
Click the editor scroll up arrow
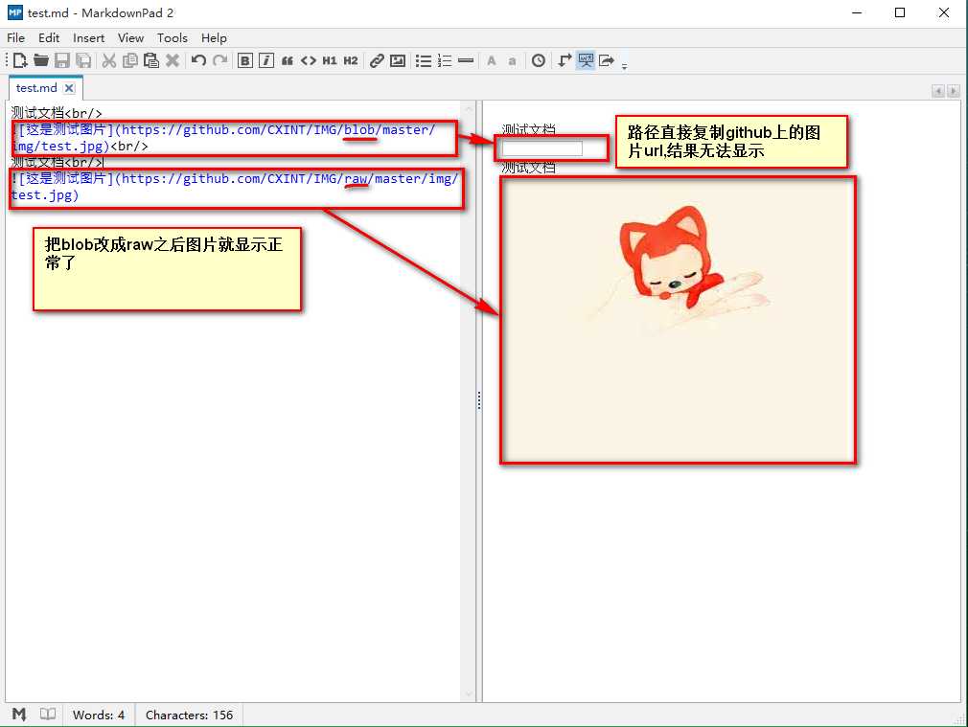(468, 108)
